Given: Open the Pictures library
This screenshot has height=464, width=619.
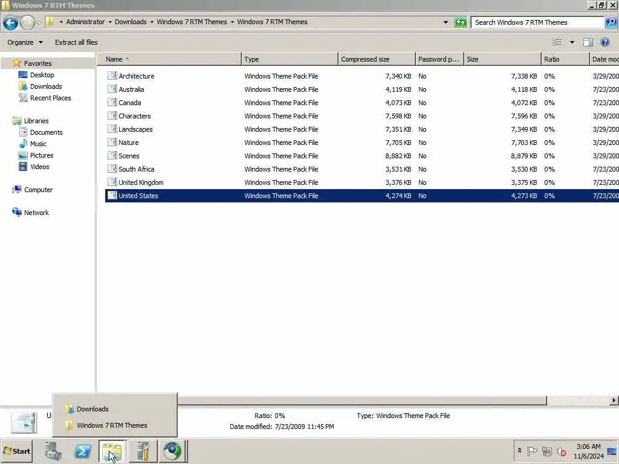Looking at the screenshot, I should [42, 155].
